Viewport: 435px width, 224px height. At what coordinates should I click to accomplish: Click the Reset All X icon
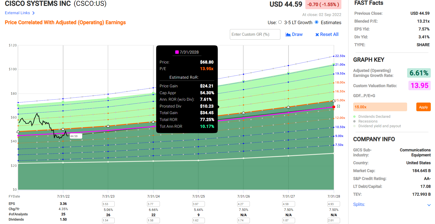point(317,35)
